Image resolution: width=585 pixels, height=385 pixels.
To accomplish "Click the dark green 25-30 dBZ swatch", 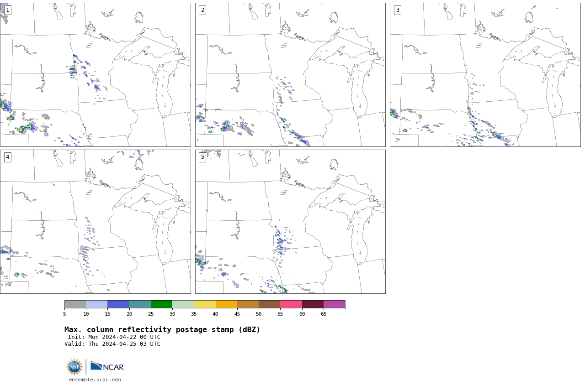I will point(161,304).
